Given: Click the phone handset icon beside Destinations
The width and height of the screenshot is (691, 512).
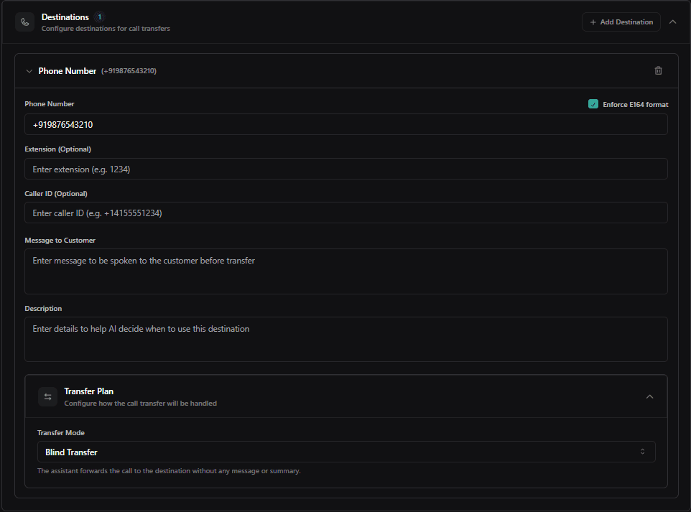Looking at the screenshot, I should (x=24, y=22).
